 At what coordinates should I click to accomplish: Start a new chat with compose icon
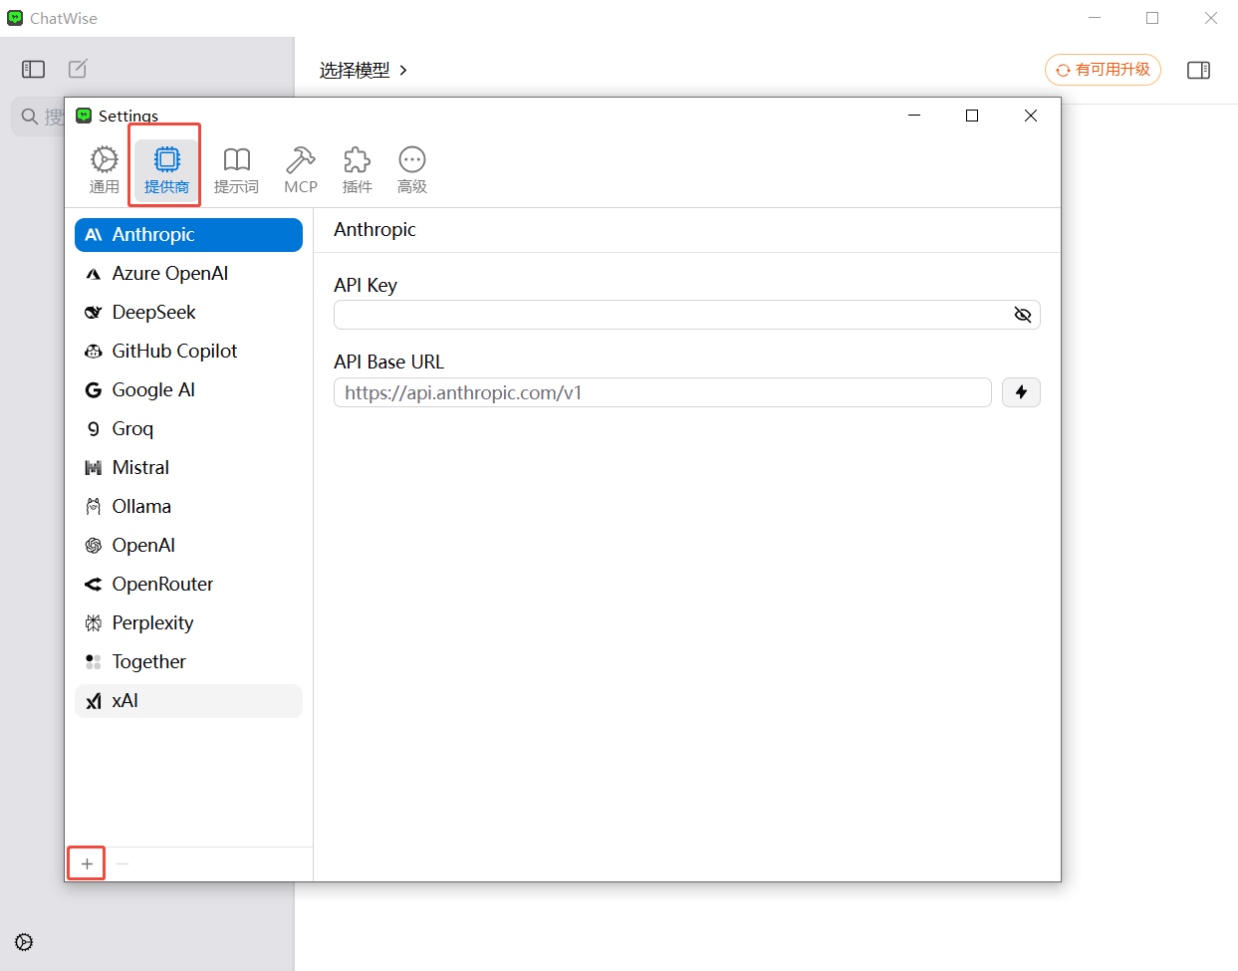pyautogui.click(x=78, y=69)
